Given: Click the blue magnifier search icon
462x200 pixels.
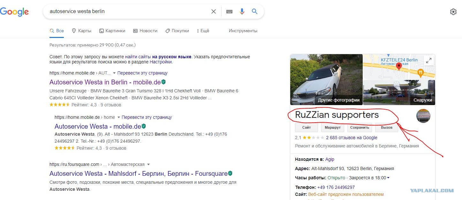Looking at the screenshot, I should pos(254,11).
